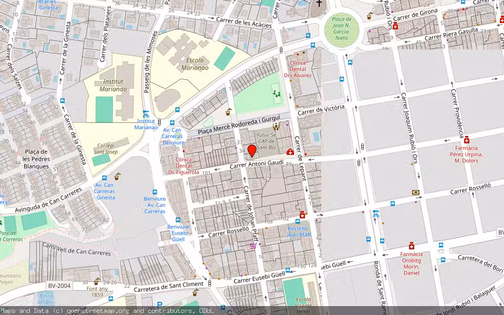The height and width of the screenshot is (315, 504).
Task: Select the Font any 1859 fountain icon
Action: coord(97,281)
